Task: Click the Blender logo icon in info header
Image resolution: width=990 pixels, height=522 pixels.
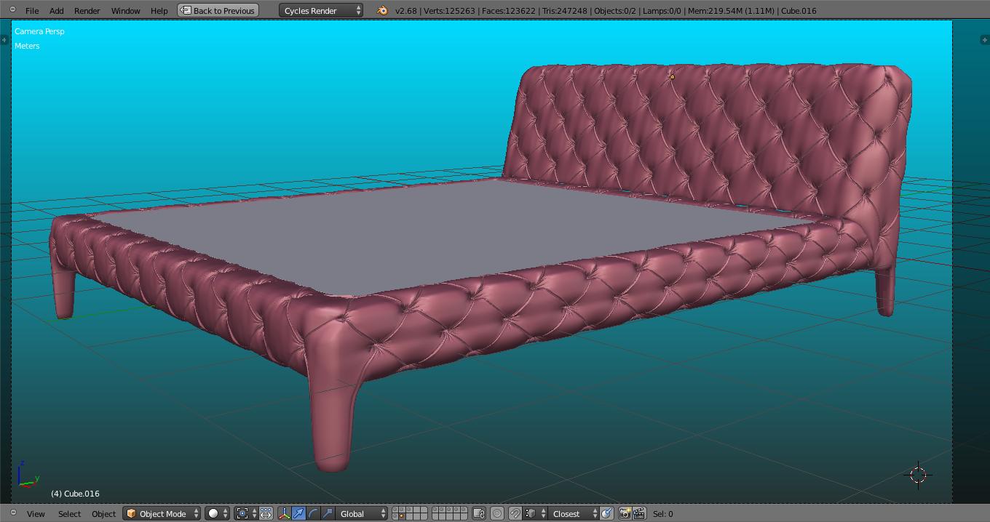Action: (x=382, y=10)
